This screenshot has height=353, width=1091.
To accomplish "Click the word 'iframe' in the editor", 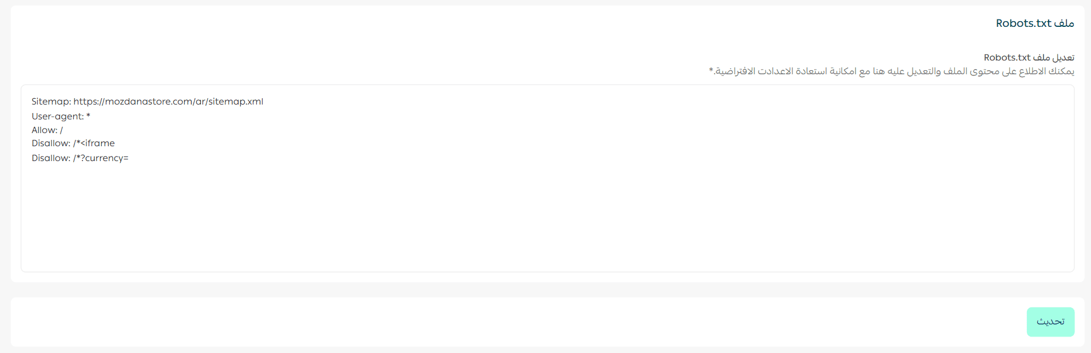I will pyautogui.click(x=100, y=143).
